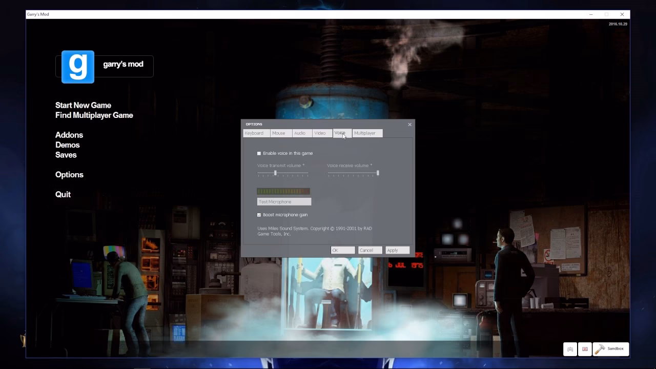This screenshot has height=369, width=656.
Task: Close the Garry's Mod window
Action: coord(622,14)
